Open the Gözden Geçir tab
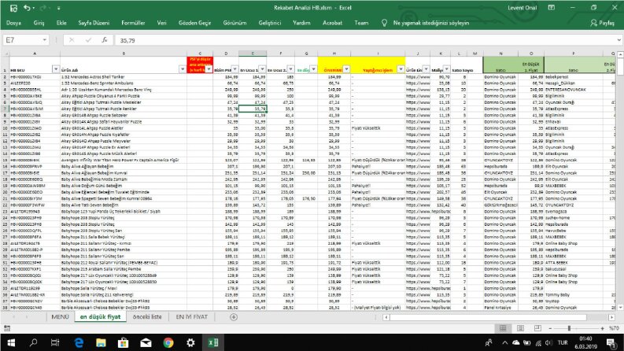This screenshot has width=624, height=351. point(194,23)
